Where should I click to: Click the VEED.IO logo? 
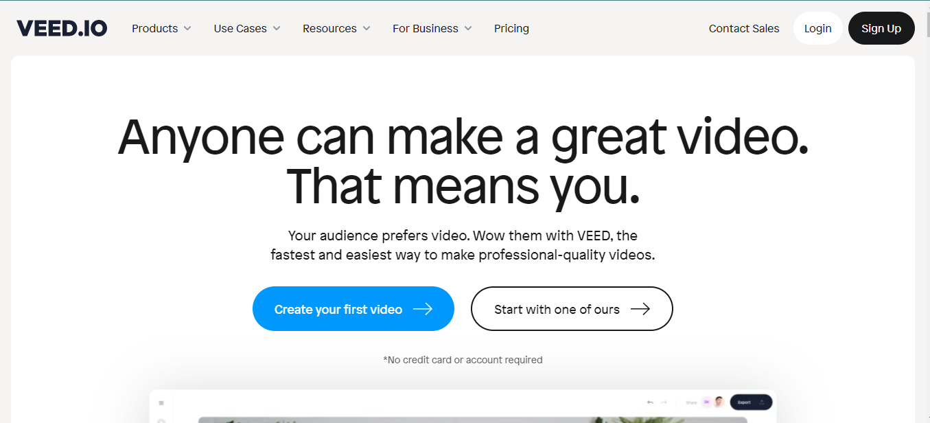click(62, 28)
